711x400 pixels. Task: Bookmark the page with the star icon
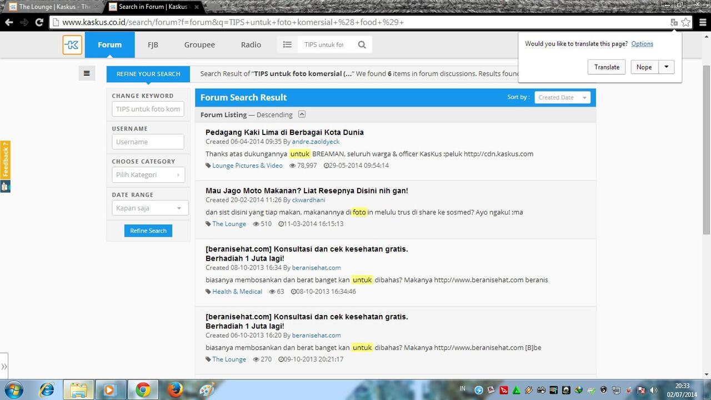pos(686,22)
